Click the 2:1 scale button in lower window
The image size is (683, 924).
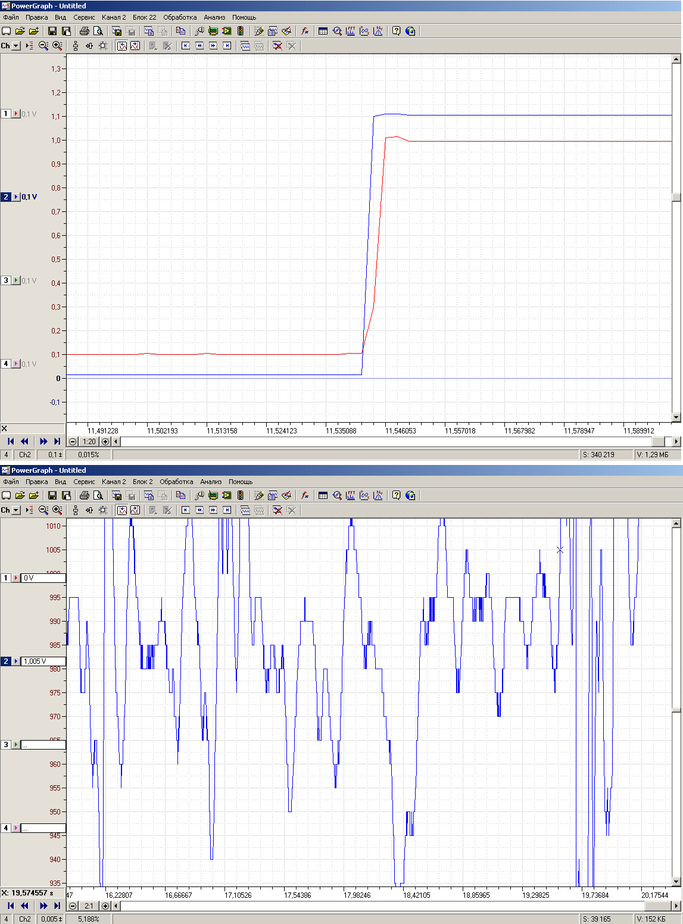coord(89,906)
